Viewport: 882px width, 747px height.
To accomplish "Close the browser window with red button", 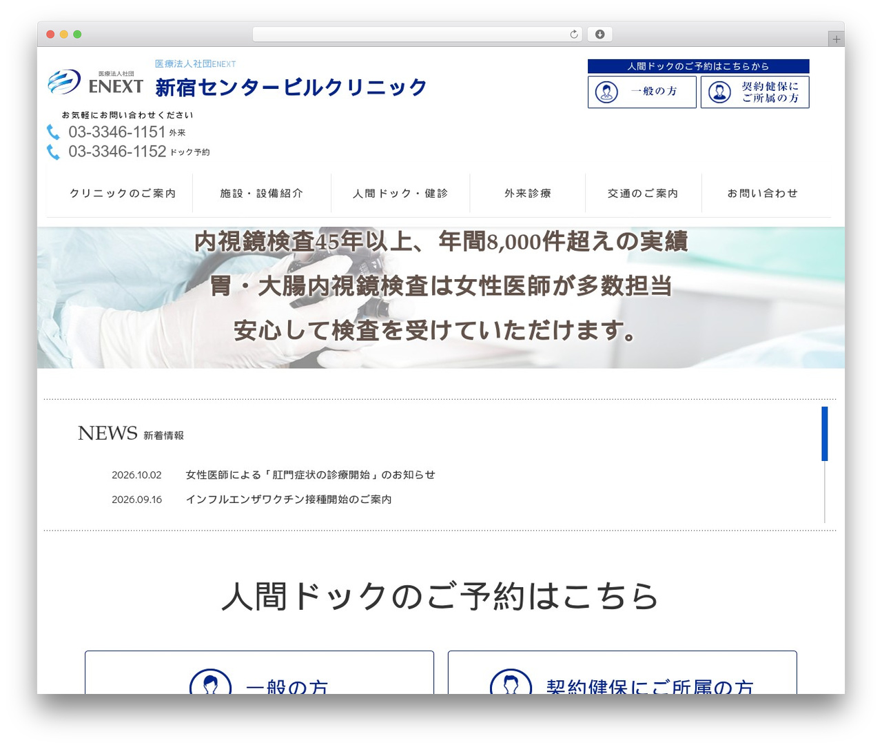I will pos(50,34).
